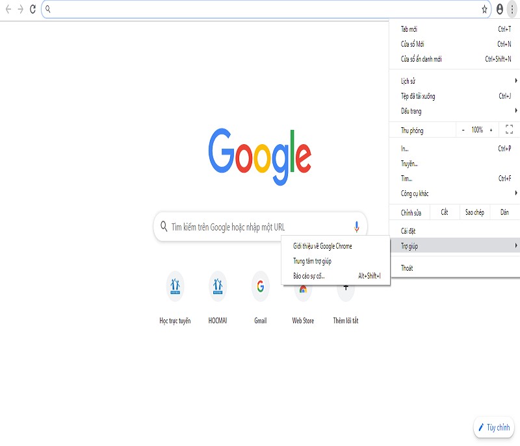
Task: Increase zoom with the plus button
Action: tap(491, 130)
